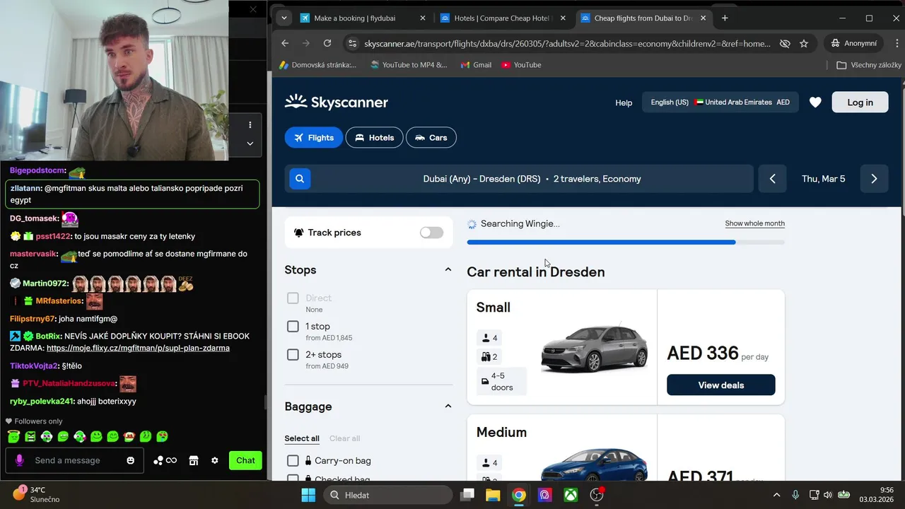Click View deals for the Small car
The image size is (905, 509).
pyautogui.click(x=720, y=385)
